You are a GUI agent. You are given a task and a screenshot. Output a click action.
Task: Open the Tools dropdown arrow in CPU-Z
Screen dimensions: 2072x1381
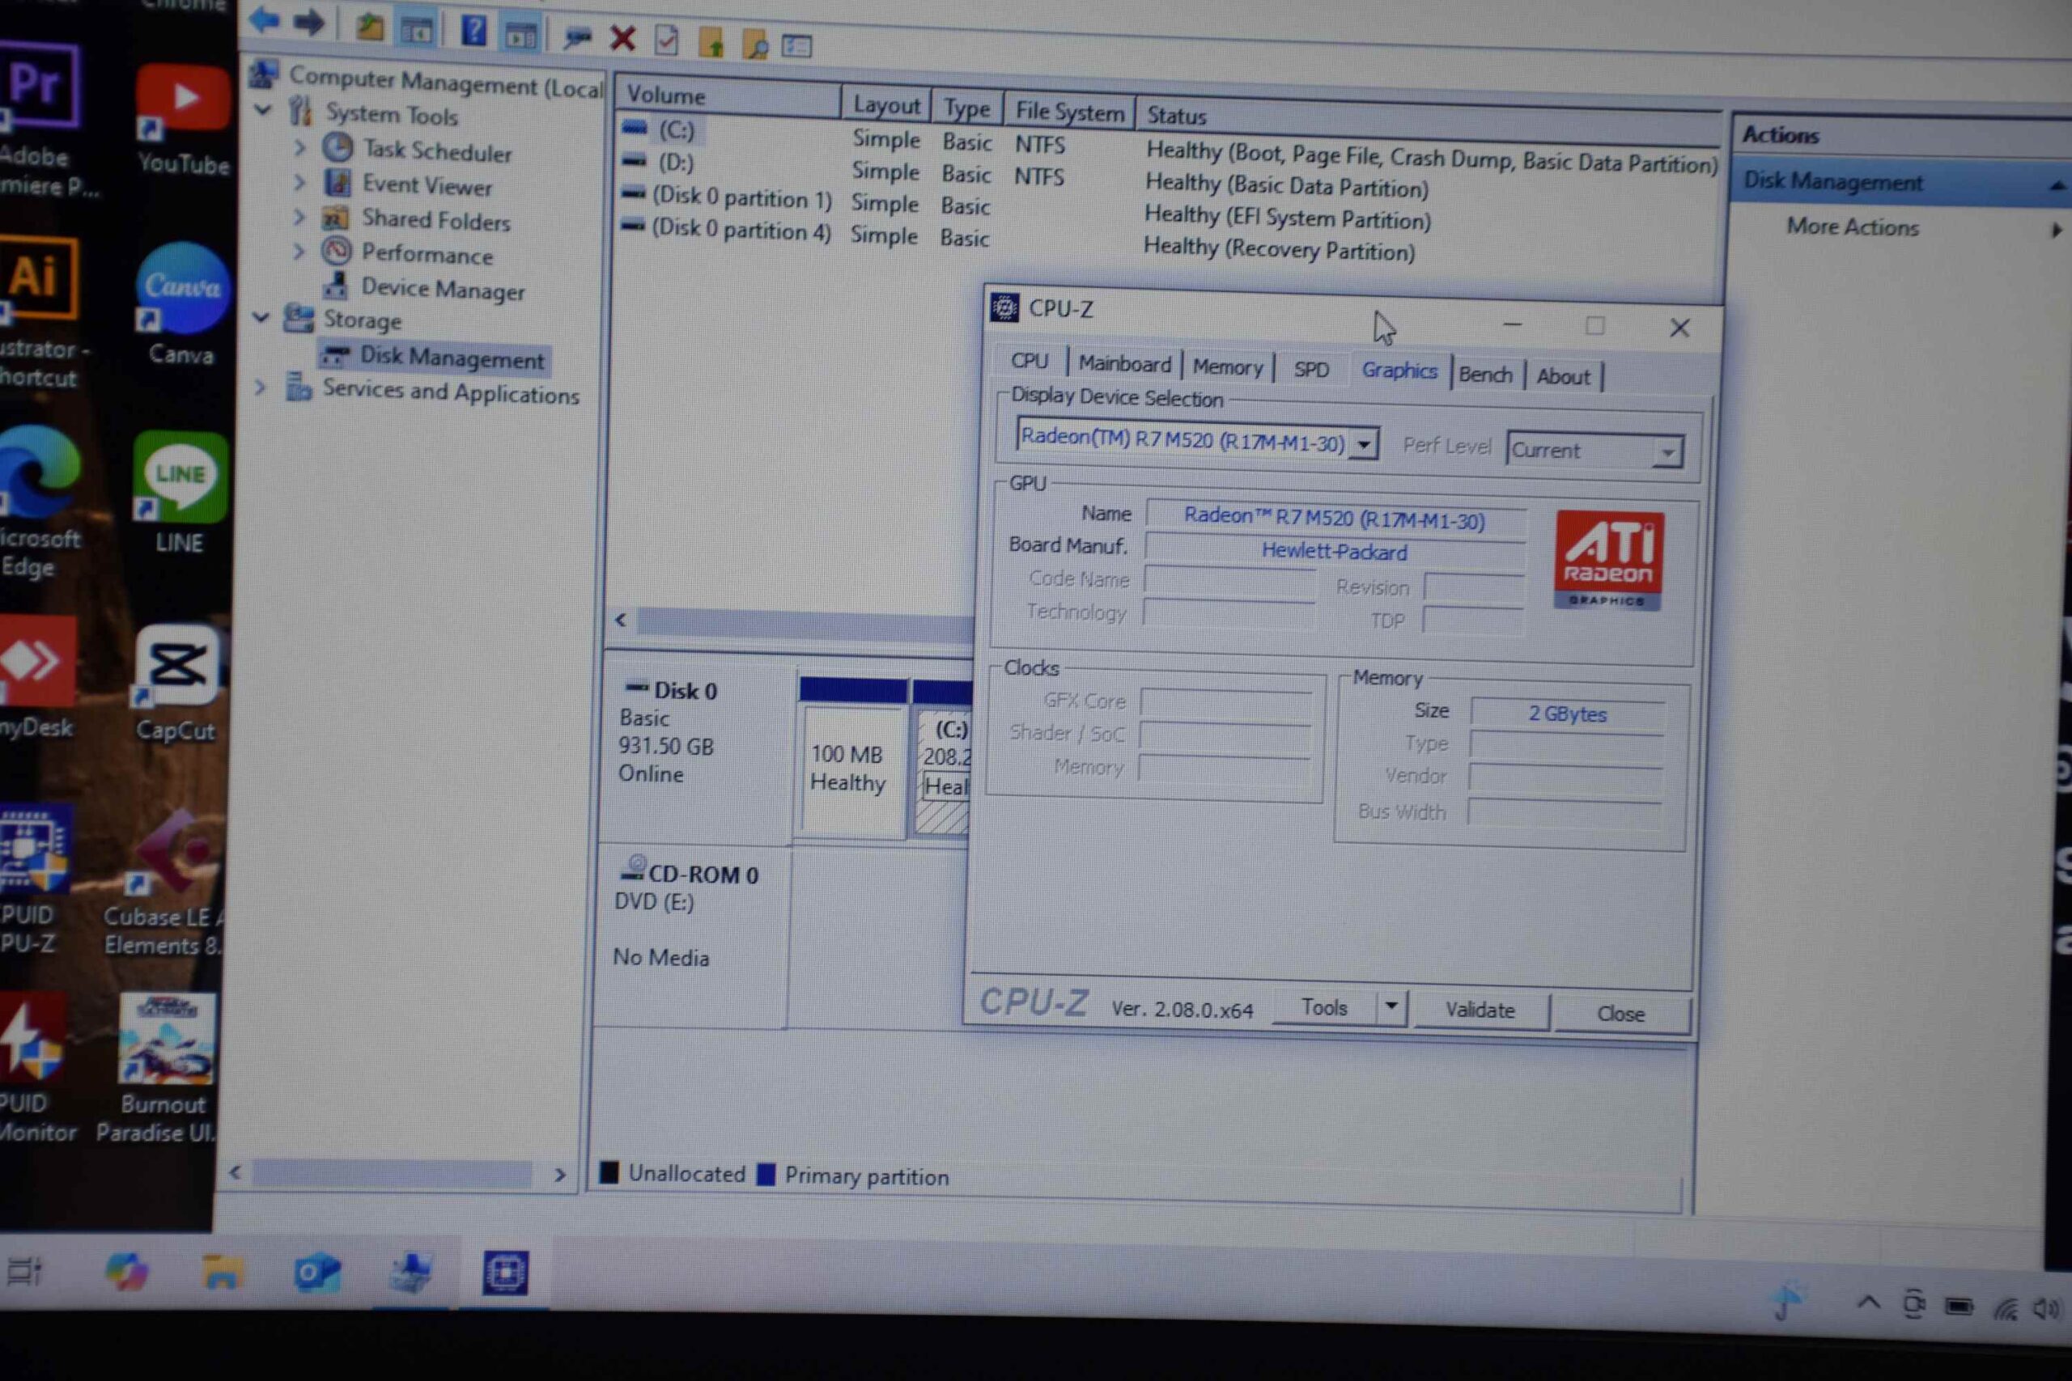click(1391, 1006)
